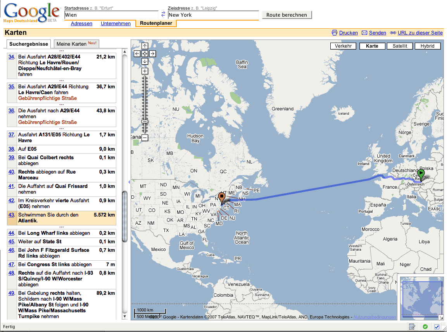The image size is (447, 332).
Task: Click the chain link icon beside URL
Action: 393,33
